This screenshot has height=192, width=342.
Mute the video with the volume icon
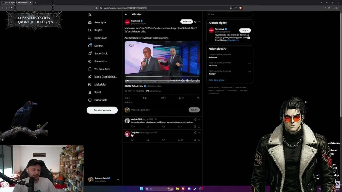[x=182, y=81]
